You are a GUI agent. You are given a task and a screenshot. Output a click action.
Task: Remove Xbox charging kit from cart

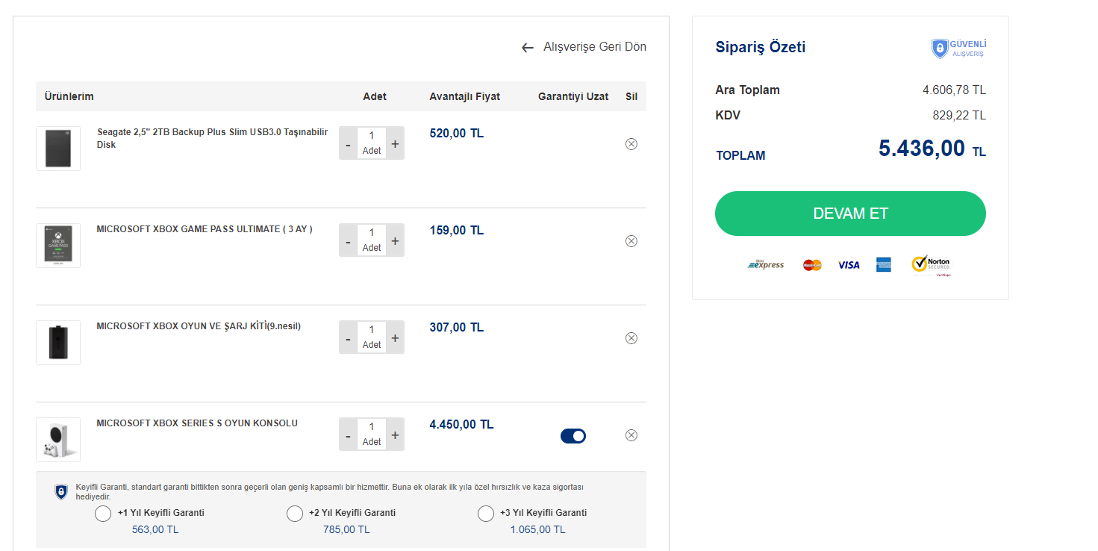tap(631, 338)
